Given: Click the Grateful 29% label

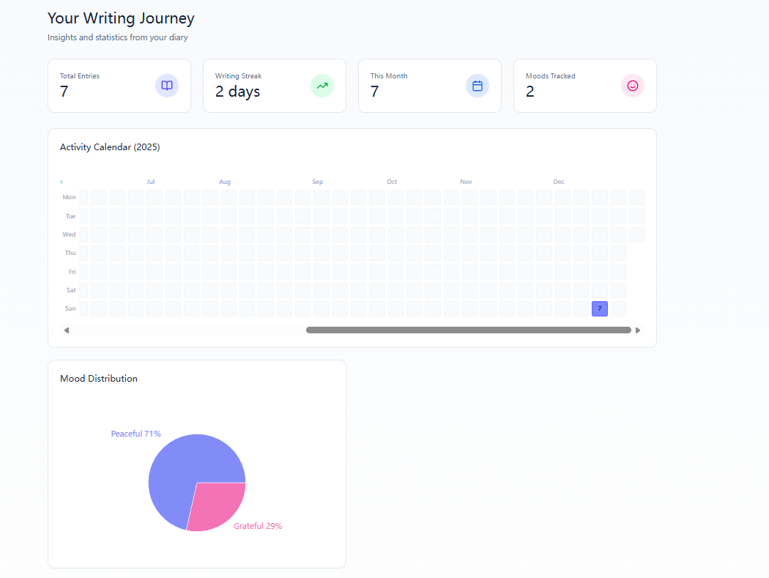Looking at the screenshot, I should (258, 526).
